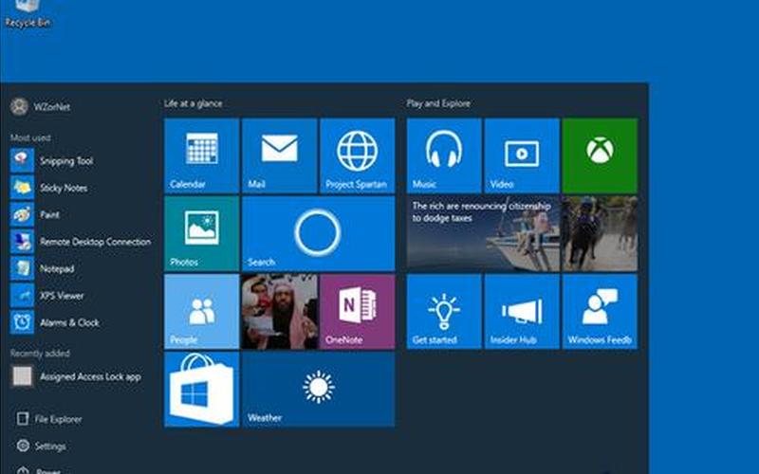Open the news photo live tile
Image resolution: width=759 pixels, height=474 pixels.
[279, 312]
